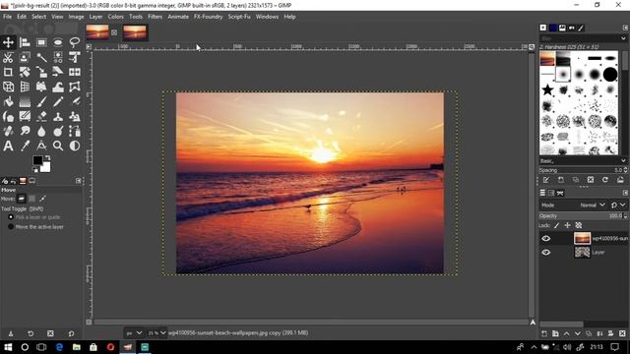Open the FX-Foundry menu
Viewport: 630px width, 354px height.
(208, 17)
